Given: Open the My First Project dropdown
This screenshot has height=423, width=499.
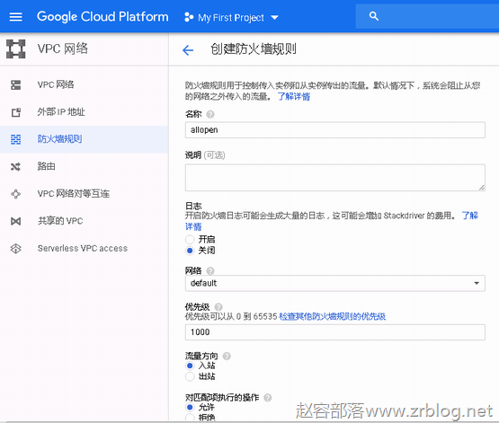Looking at the screenshot, I should coord(231,17).
